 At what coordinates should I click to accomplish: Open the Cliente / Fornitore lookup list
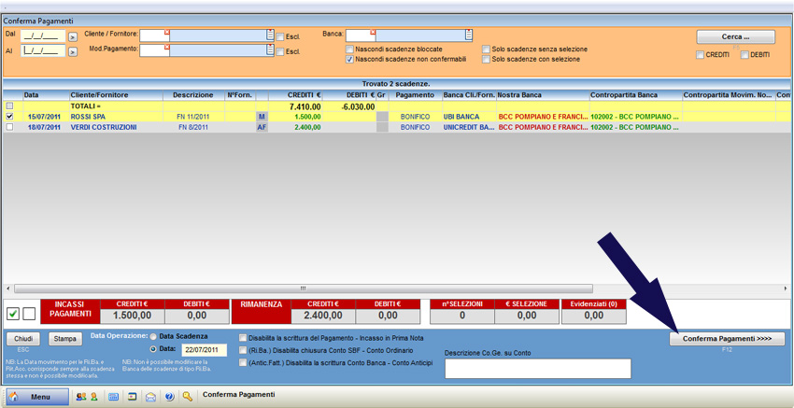pyautogui.click(x=270, y=35)
